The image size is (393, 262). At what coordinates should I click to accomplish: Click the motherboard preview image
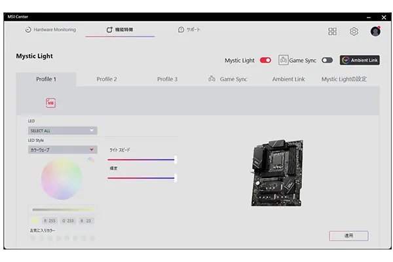276,173
